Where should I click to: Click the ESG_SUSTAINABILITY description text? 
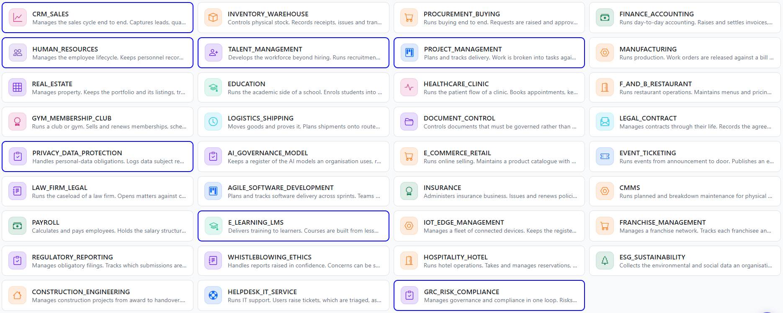(696, 265)
